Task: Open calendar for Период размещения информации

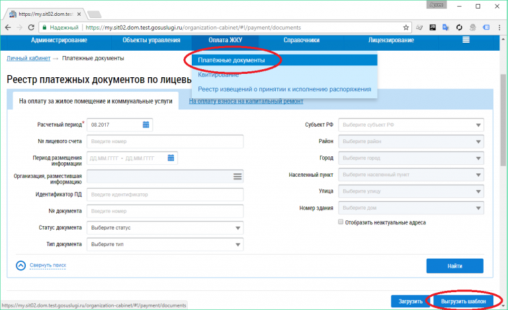Action: [171, 158]
